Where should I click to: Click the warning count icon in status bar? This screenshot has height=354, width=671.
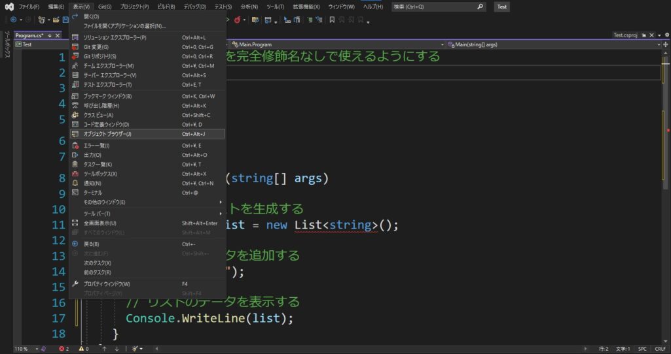tap(81, 349)
